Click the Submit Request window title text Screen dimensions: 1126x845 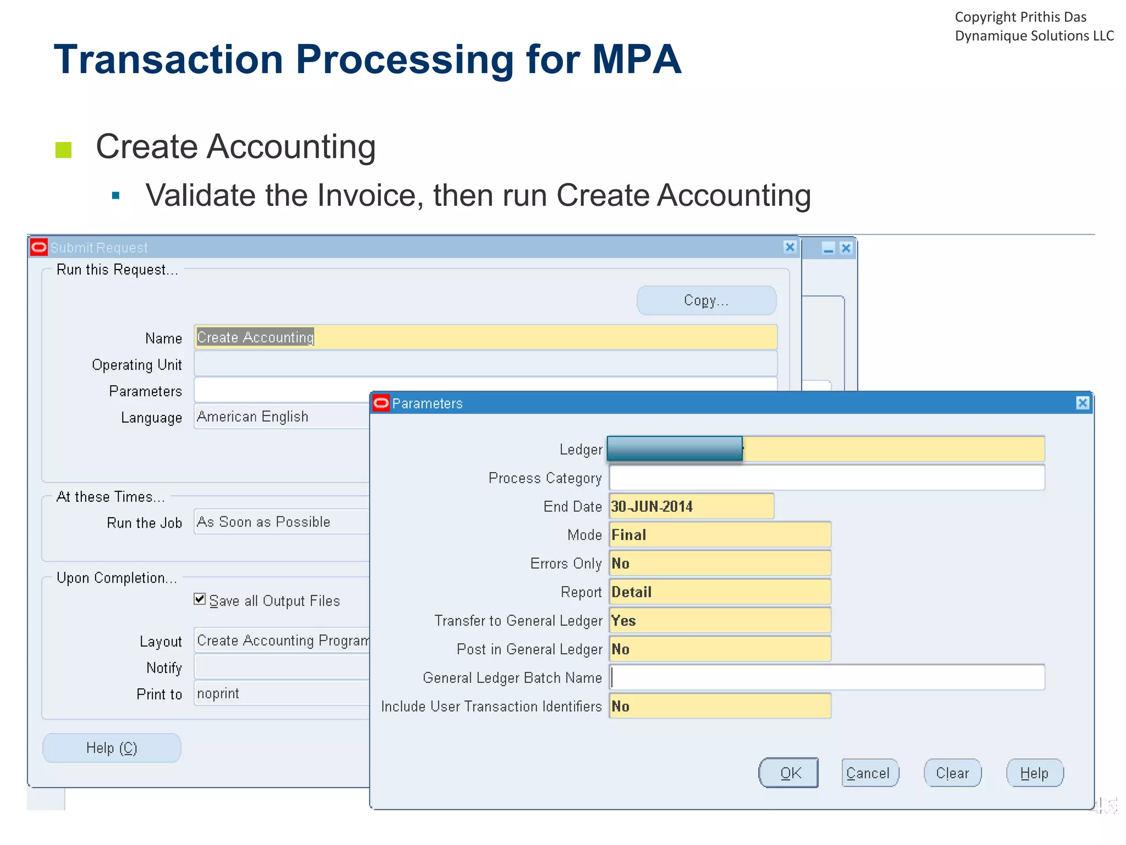[99, 248]
